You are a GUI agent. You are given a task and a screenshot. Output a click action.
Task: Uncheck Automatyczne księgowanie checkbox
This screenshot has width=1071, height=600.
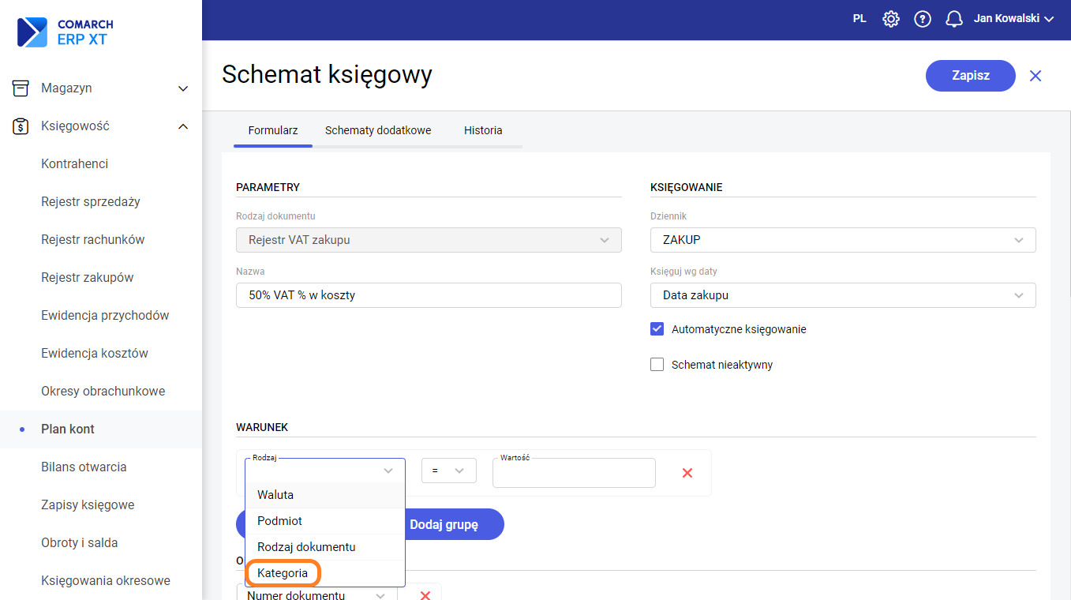point(657,329)
